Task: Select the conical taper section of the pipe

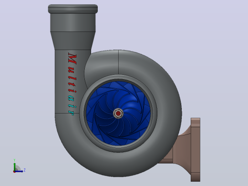Action: click(x=73, y=41)
